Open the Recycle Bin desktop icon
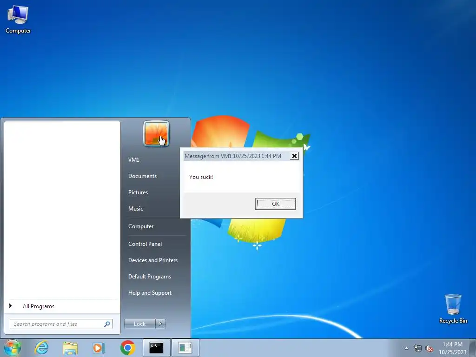The height and width of the screenshot is (357, 476). (453, 309)
